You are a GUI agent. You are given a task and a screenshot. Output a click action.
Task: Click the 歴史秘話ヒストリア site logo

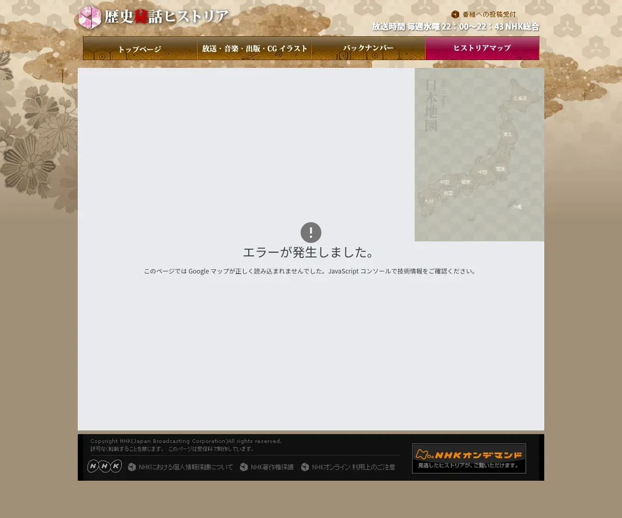(153, 17)
